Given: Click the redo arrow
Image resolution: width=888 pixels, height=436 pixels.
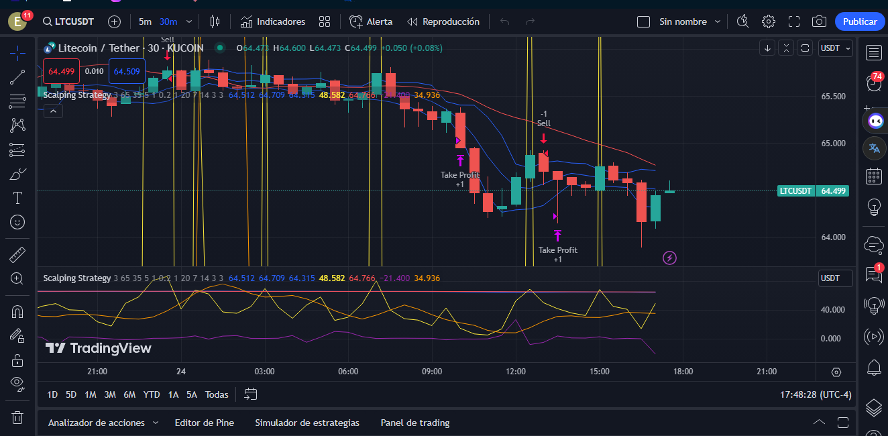Looking at the screenshot, I should (x=530, y=21).
